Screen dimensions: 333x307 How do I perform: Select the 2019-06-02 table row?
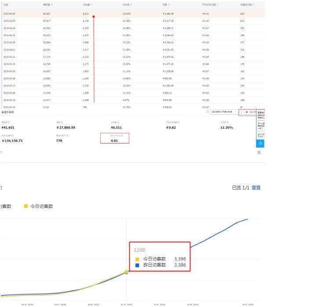(x=133, y=43)
